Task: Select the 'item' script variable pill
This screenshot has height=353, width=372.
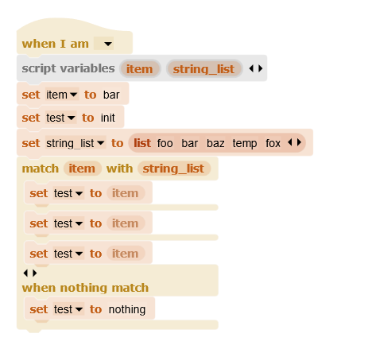Action: (x=140, y=69)
